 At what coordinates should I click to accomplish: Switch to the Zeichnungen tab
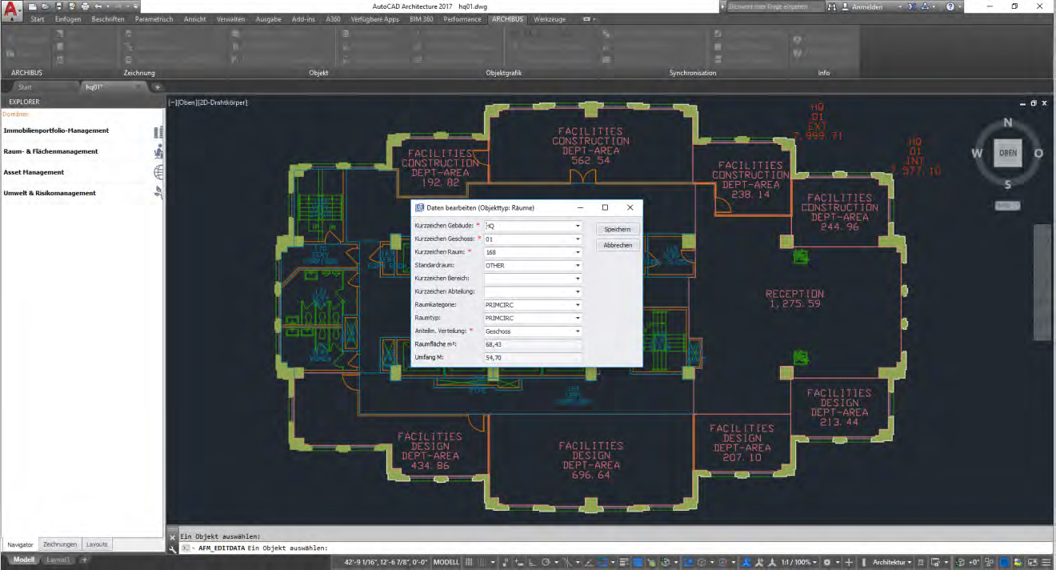pyautogui.click(x=59, y=544)
